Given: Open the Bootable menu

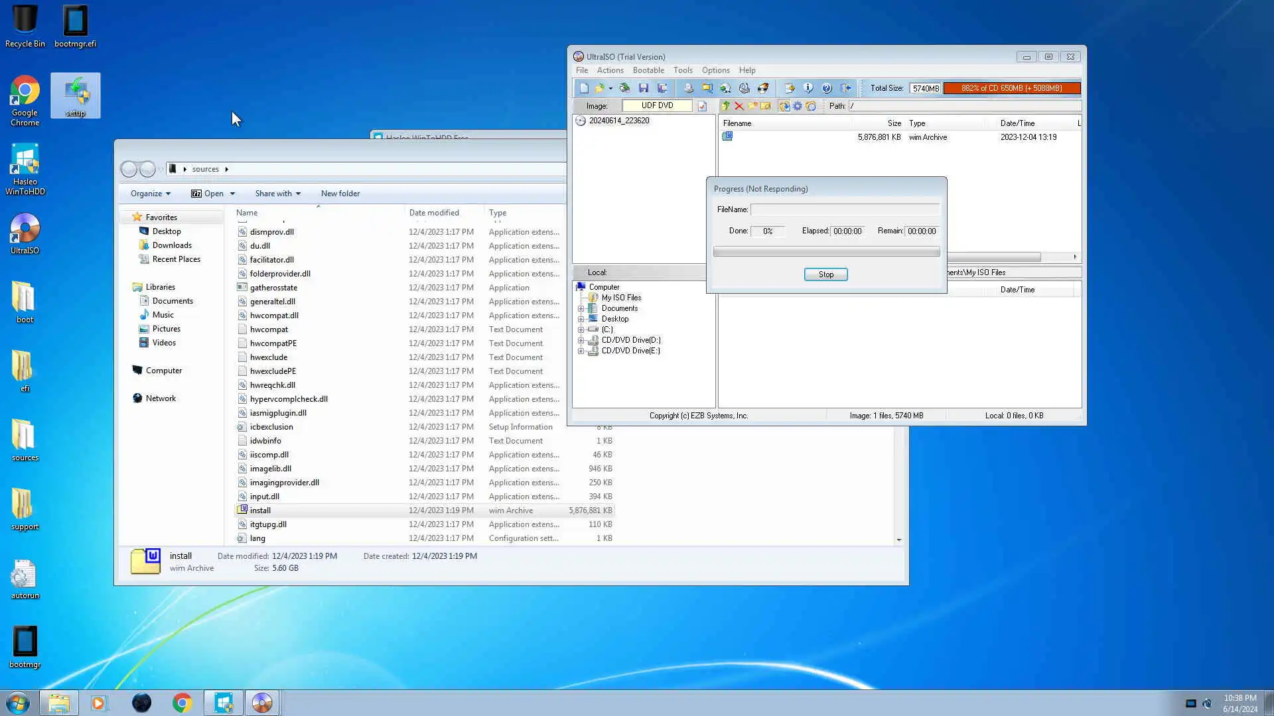Looking at the screenshot, I should tap(648, 70).
